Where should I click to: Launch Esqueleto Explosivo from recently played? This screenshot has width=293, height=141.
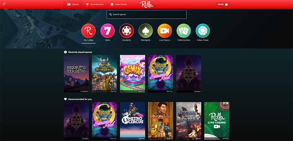(x=76, y=74)
